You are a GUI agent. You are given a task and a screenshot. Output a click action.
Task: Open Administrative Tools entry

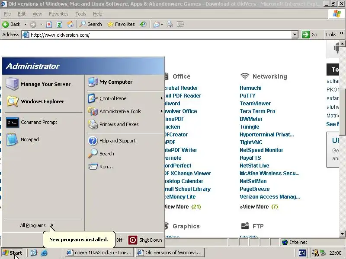click(x=125, y=111)
